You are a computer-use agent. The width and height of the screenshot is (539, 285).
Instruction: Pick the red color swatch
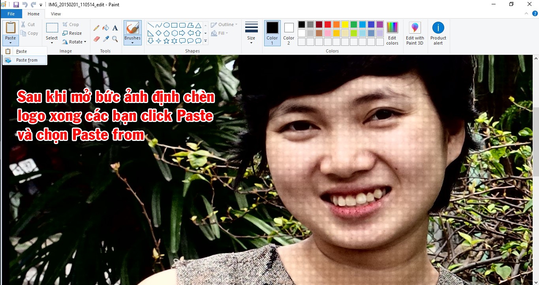(327, 24)
